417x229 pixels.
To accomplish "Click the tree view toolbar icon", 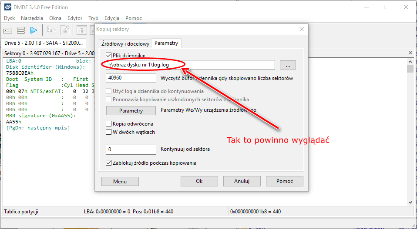I will click(81, 30).
